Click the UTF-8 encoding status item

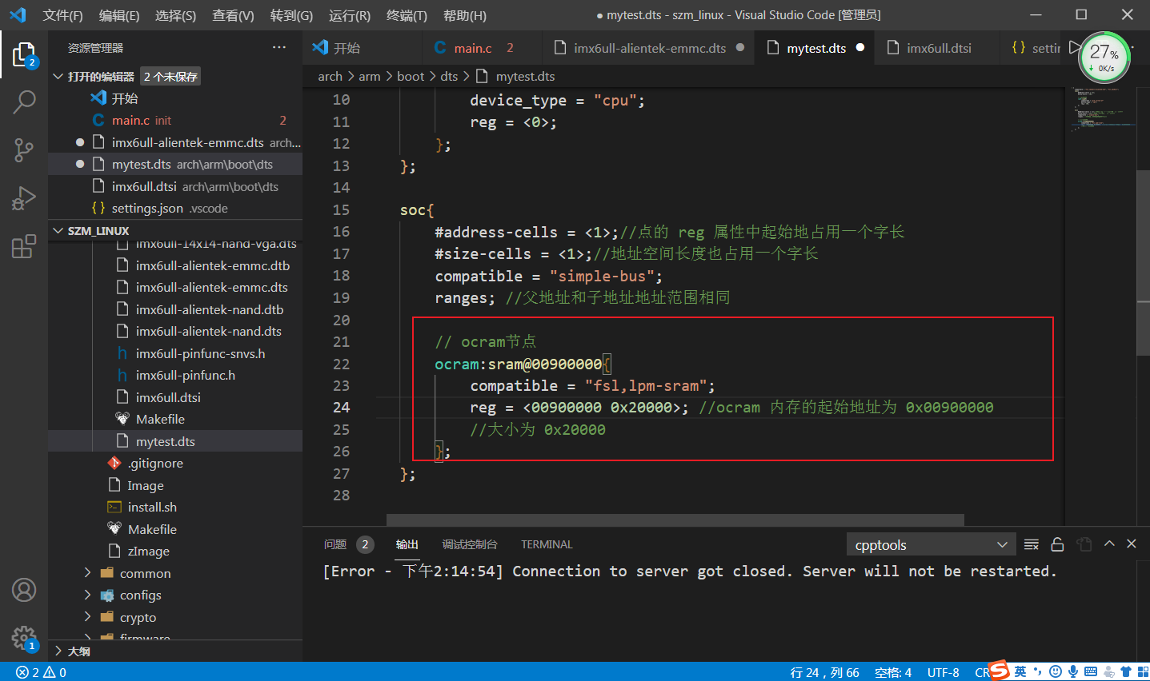coord(943,672)
